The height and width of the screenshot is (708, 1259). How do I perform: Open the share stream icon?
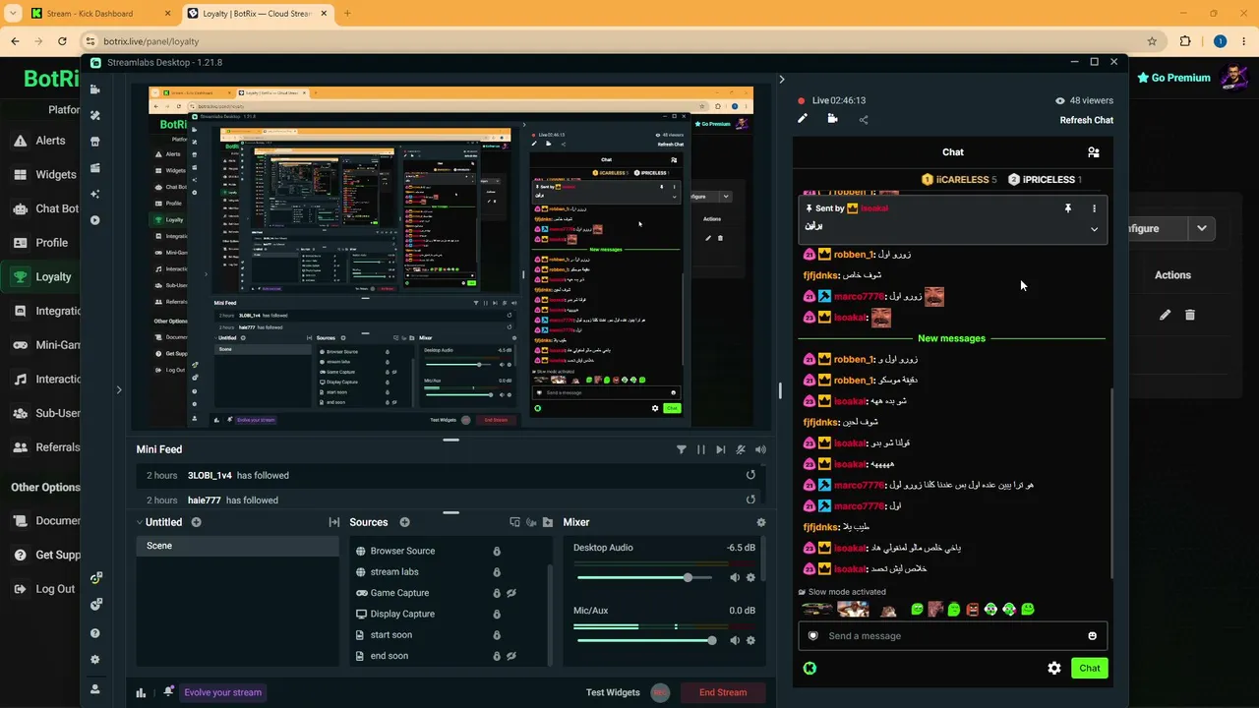click(864, 120)
